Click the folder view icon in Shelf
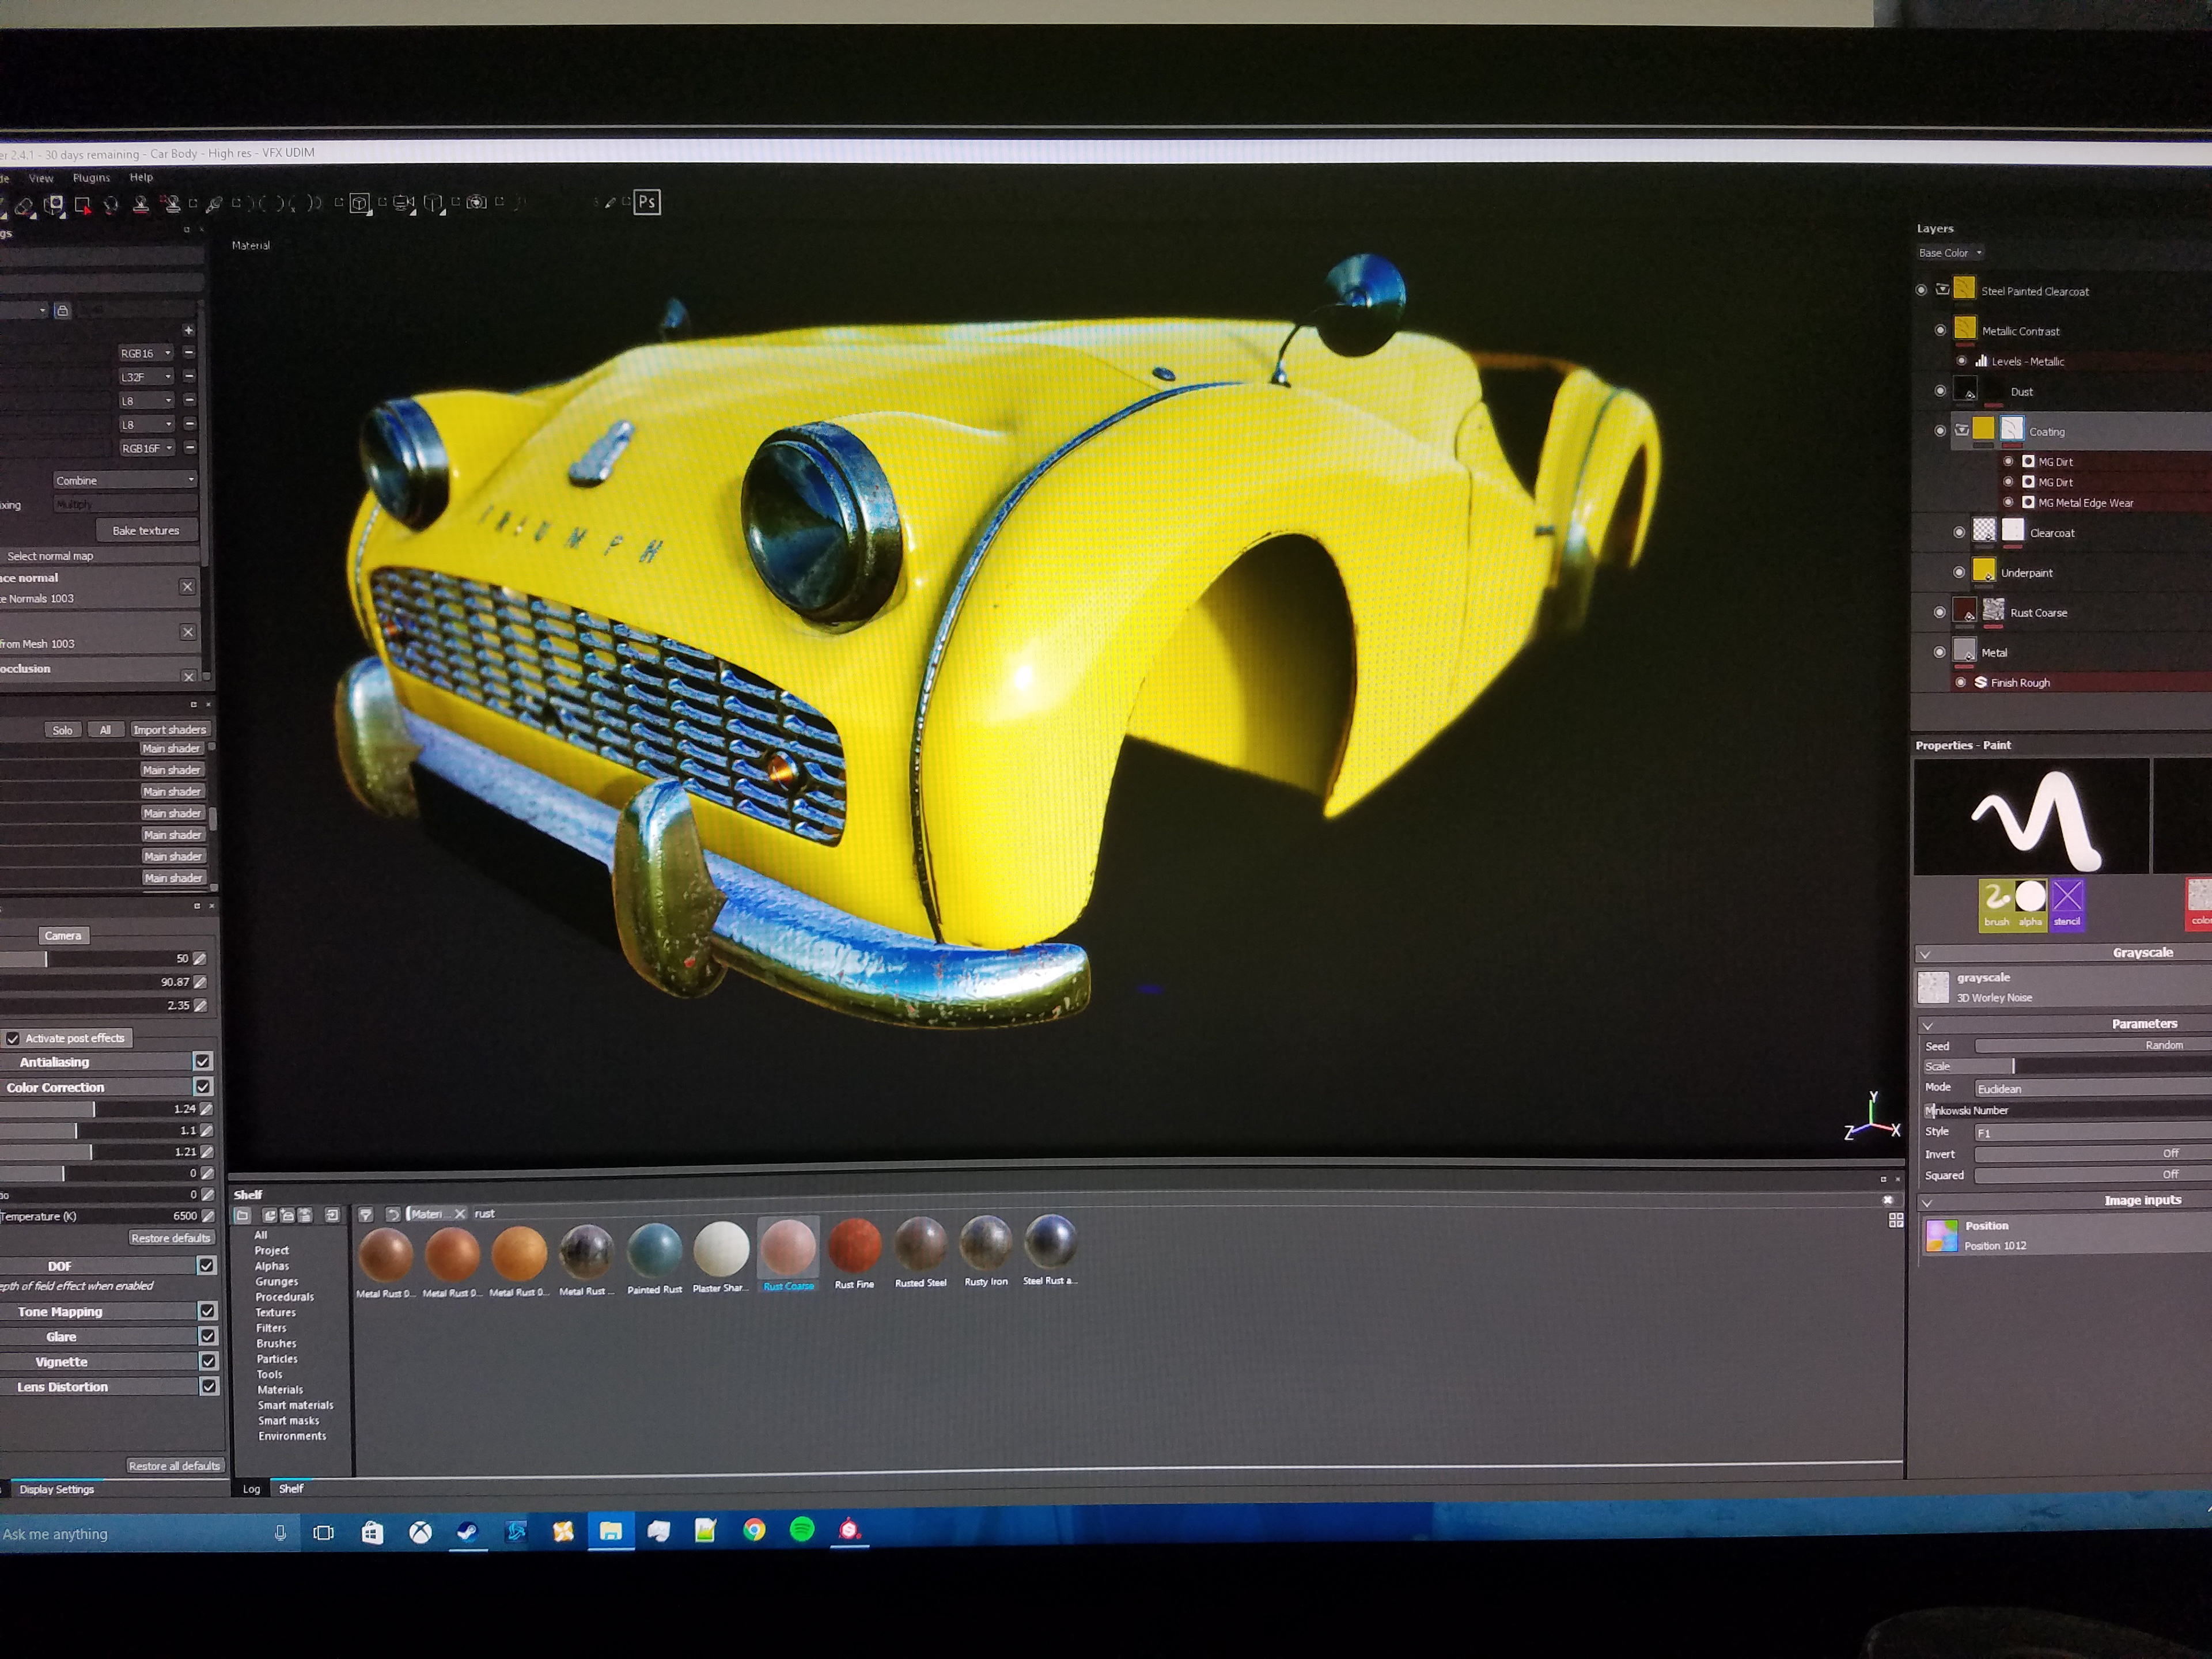The image size is (2212, 1659). coord(242,1215)
